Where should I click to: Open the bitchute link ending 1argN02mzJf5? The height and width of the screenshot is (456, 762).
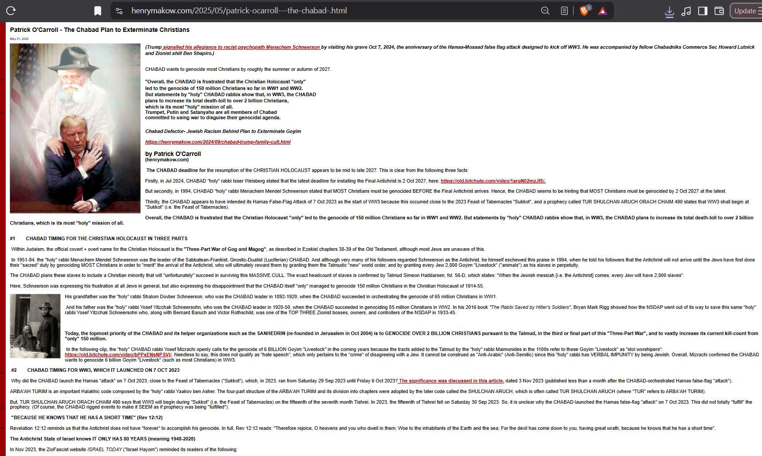point(493,181)
